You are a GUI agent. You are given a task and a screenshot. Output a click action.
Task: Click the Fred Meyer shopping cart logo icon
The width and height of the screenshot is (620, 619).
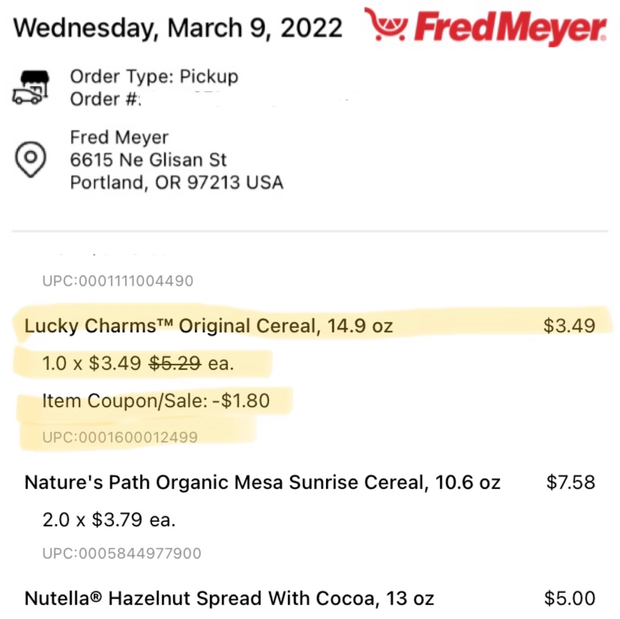pyautogui.click(x=386, y=24)
